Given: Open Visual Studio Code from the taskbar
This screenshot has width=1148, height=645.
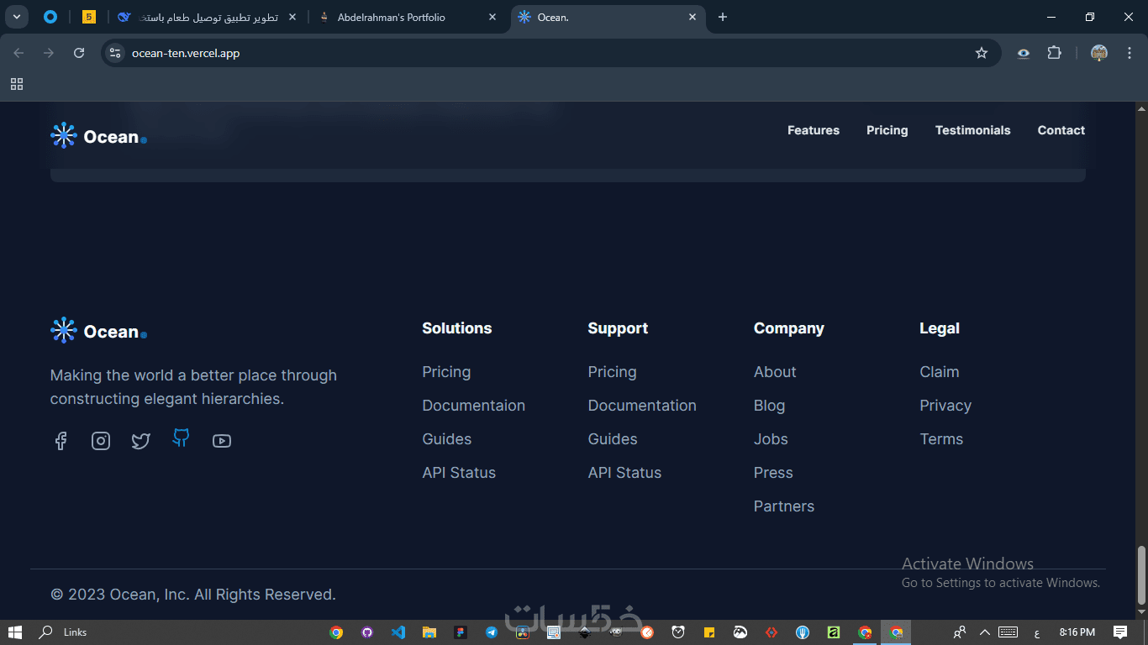Looking at the screenshot, I should click(398, 632).
